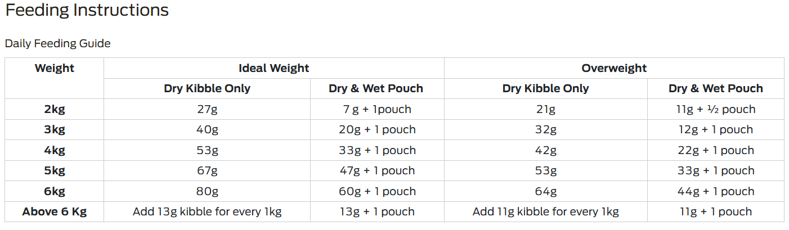
Task: Click the Weight column header
Action: (x=55, y=69)
